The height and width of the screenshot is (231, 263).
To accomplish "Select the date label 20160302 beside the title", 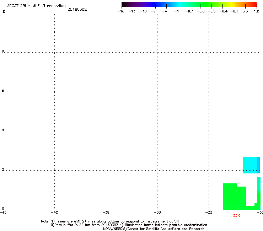I will point(77,9).
